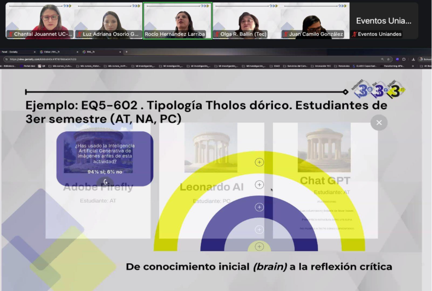Click the plus icon on the light inner arc
432x291 pixels.
coord(259,229)
